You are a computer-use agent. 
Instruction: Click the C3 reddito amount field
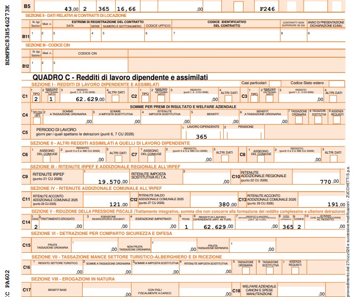tap(301, 98)
